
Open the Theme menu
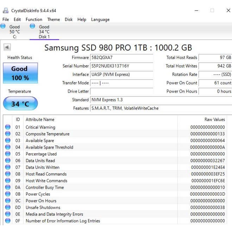point(54,19)
